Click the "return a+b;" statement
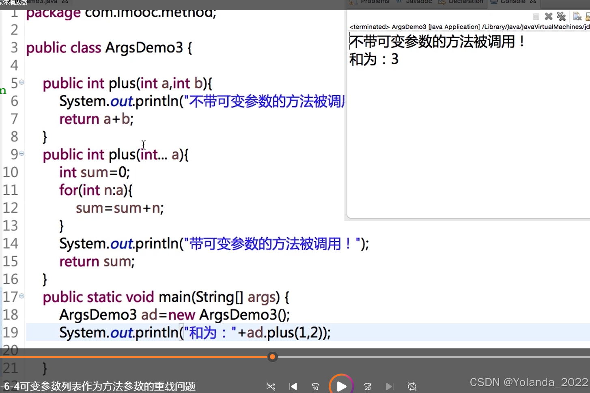This screenshot has width=590, height=393. pos(97,119)
